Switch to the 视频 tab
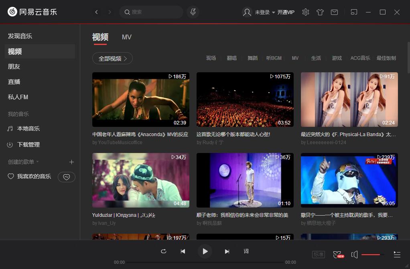 [100, 37]
